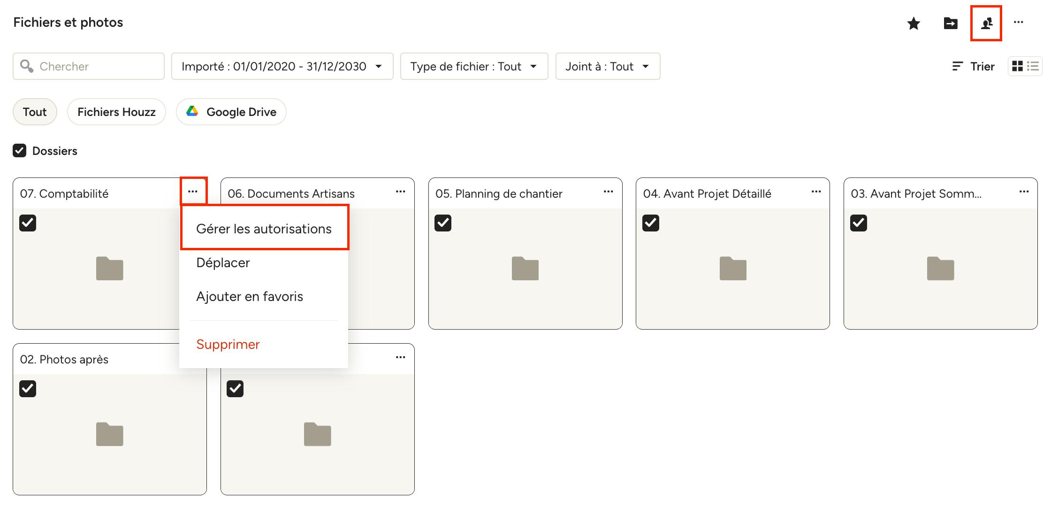This screenshot has width=1051, height=508.
Task: Show more options for 04. Avant Projet Détaillé
Action: coord(816,192)
